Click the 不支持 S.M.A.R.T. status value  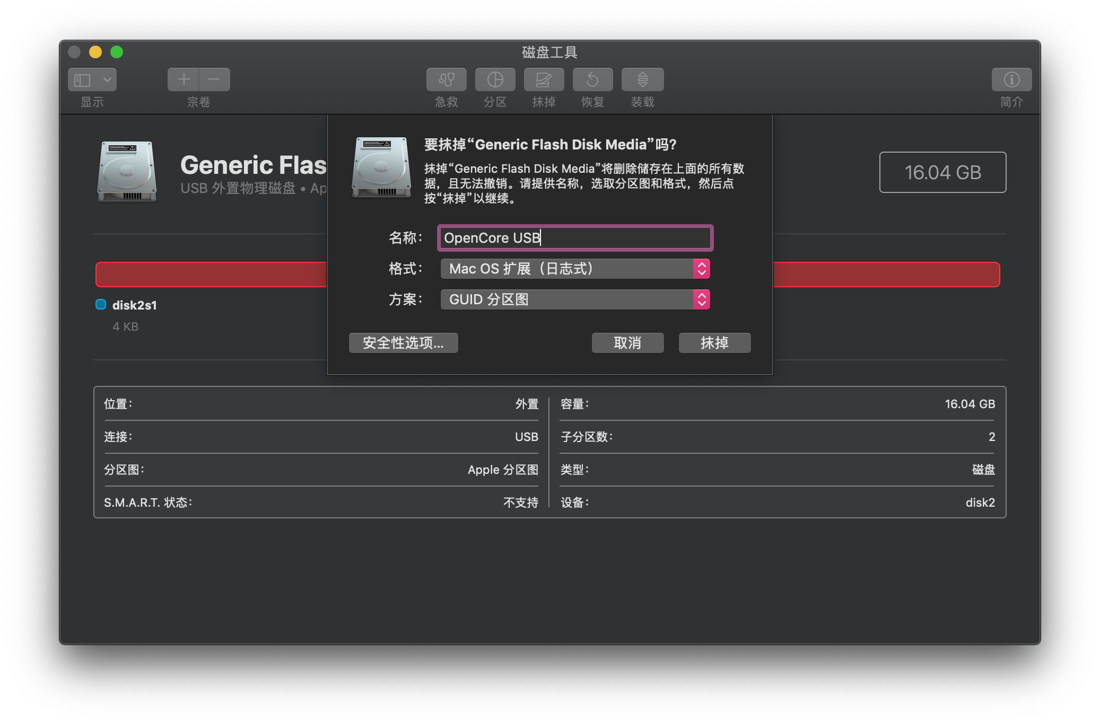pyautogui.click(x=521, y=502)
